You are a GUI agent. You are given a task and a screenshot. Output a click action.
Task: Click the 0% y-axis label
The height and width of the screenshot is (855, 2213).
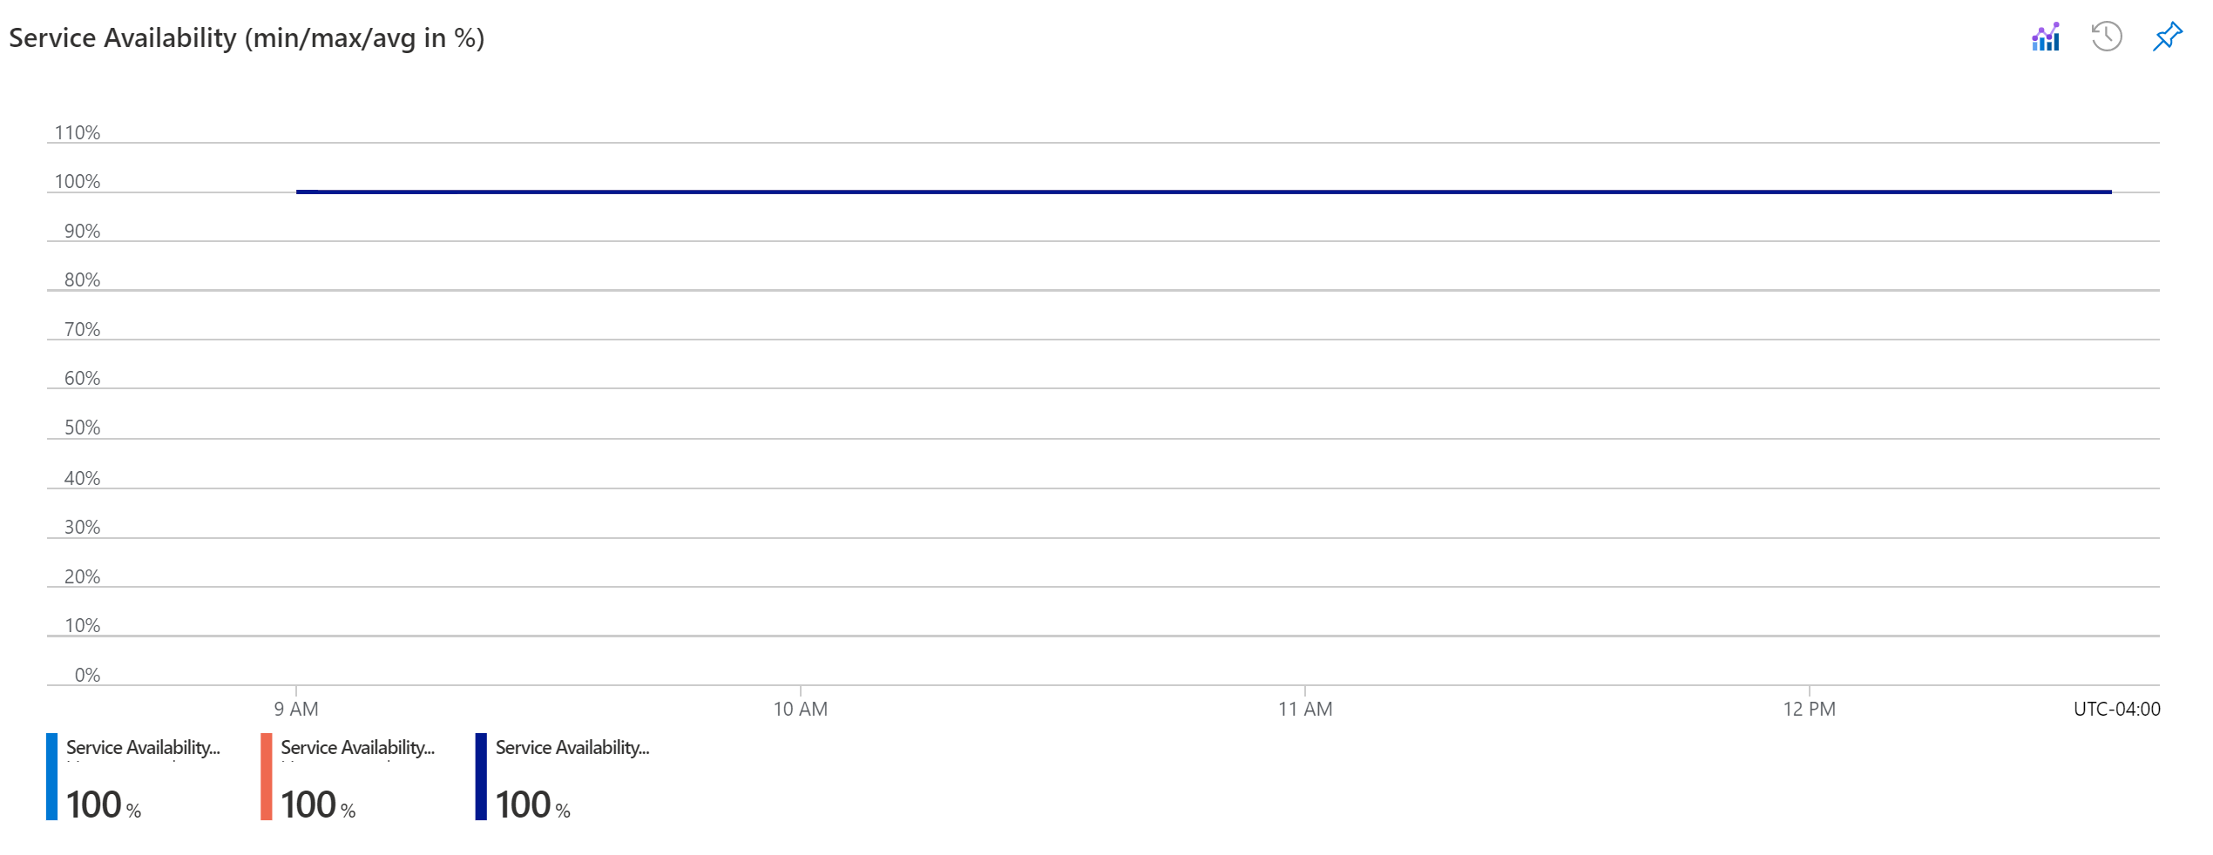click(87, 675)
